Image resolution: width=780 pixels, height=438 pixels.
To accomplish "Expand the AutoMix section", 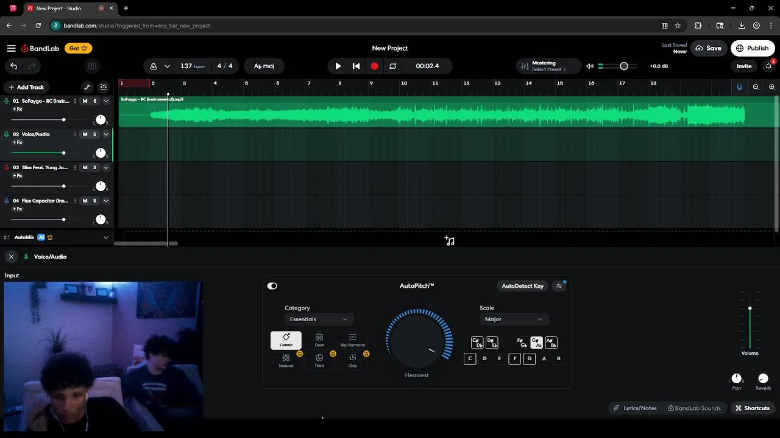I will pyautogui.click(x=105, y=237).
